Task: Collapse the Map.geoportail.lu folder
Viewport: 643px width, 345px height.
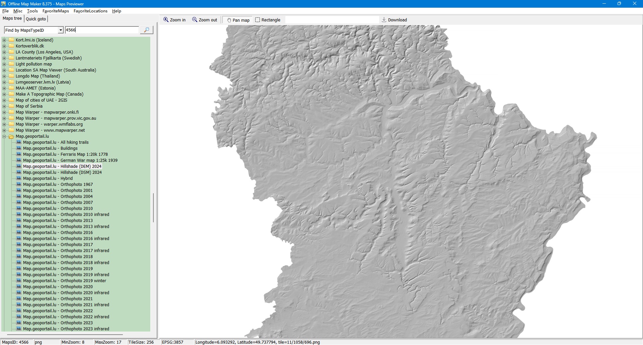Action: (x=4, y=136)
